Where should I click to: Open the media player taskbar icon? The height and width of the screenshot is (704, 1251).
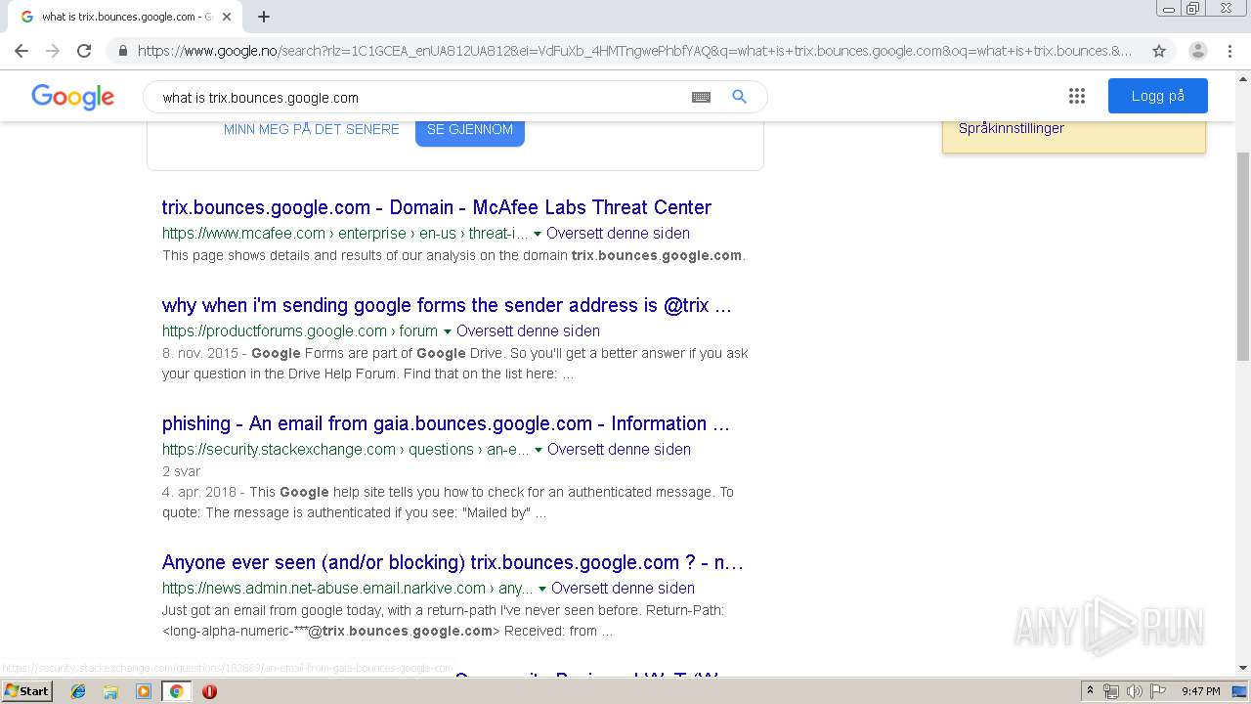pos(144,691)
